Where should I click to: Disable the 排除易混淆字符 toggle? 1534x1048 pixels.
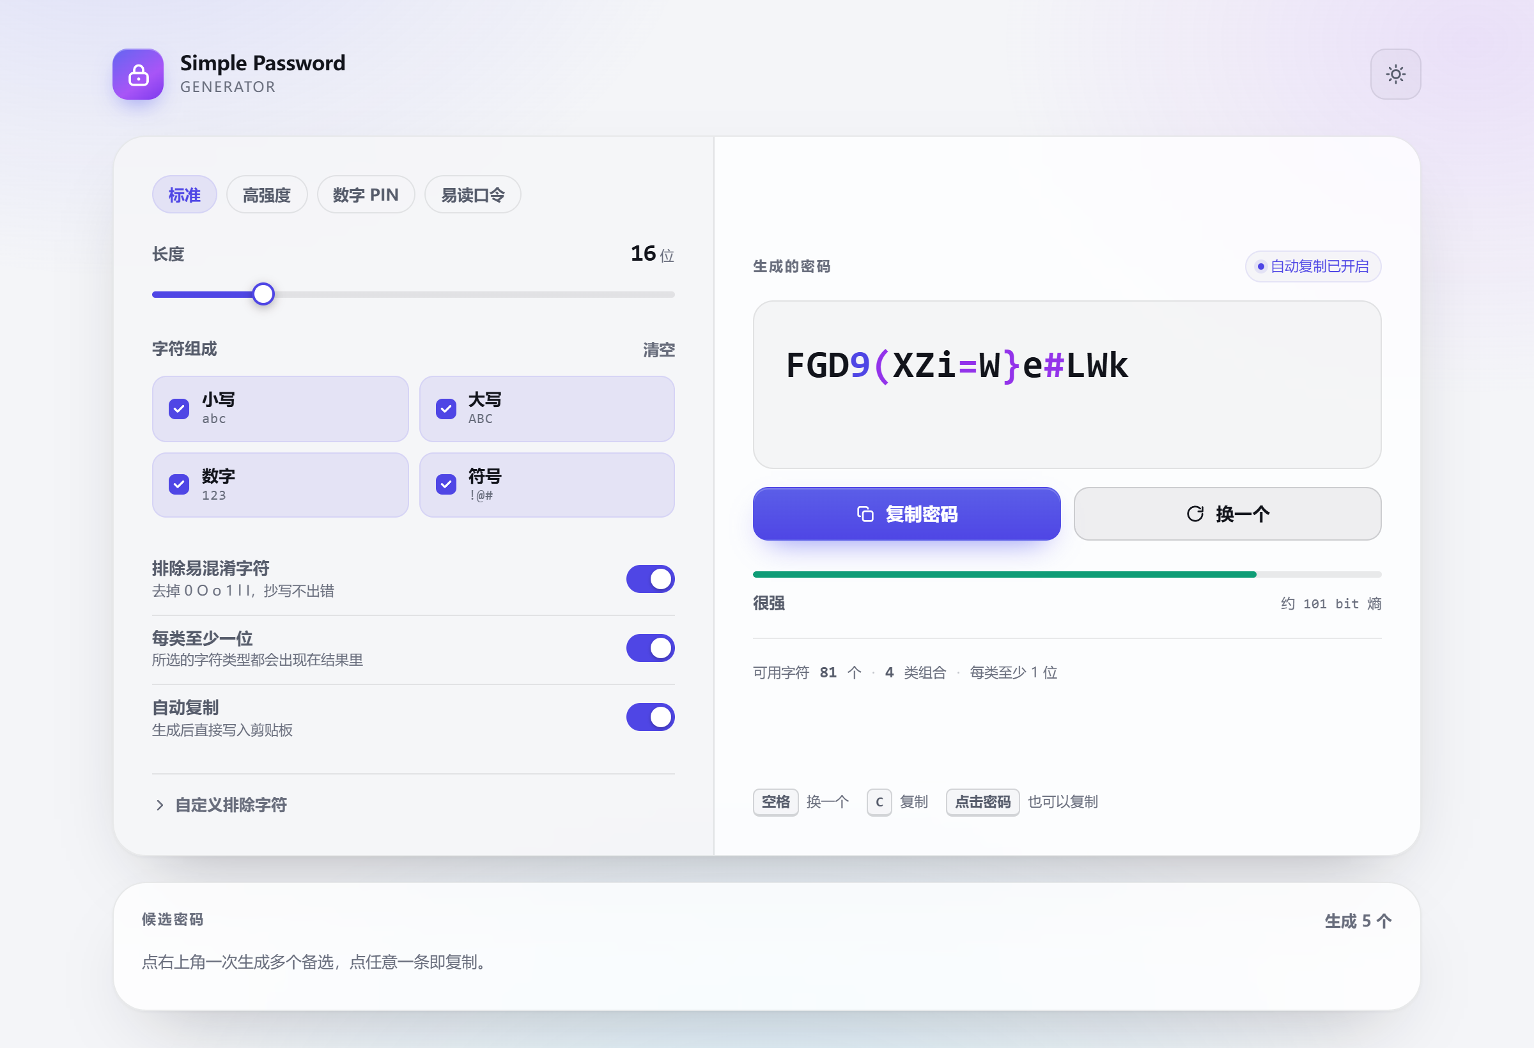click(650, 579)
